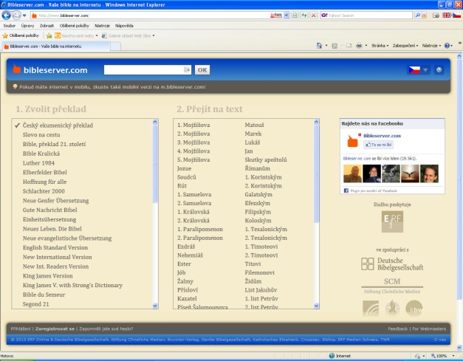The width and height of the screenshot is (463, 361).
Task: Open the Navrhované weby suggested sites
Action: 76,35
